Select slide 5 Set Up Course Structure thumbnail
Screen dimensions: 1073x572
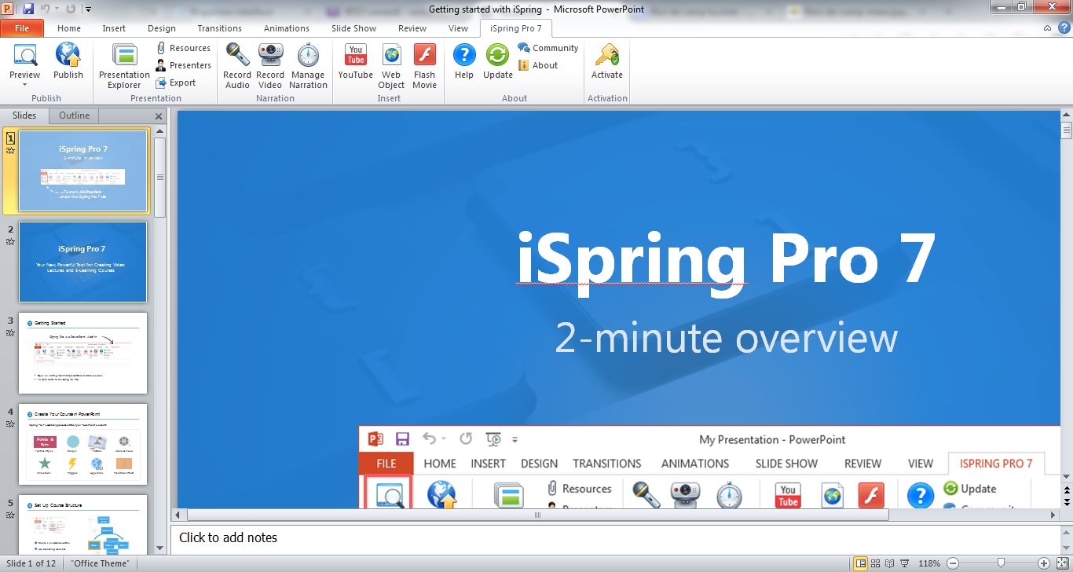[83, 524]
